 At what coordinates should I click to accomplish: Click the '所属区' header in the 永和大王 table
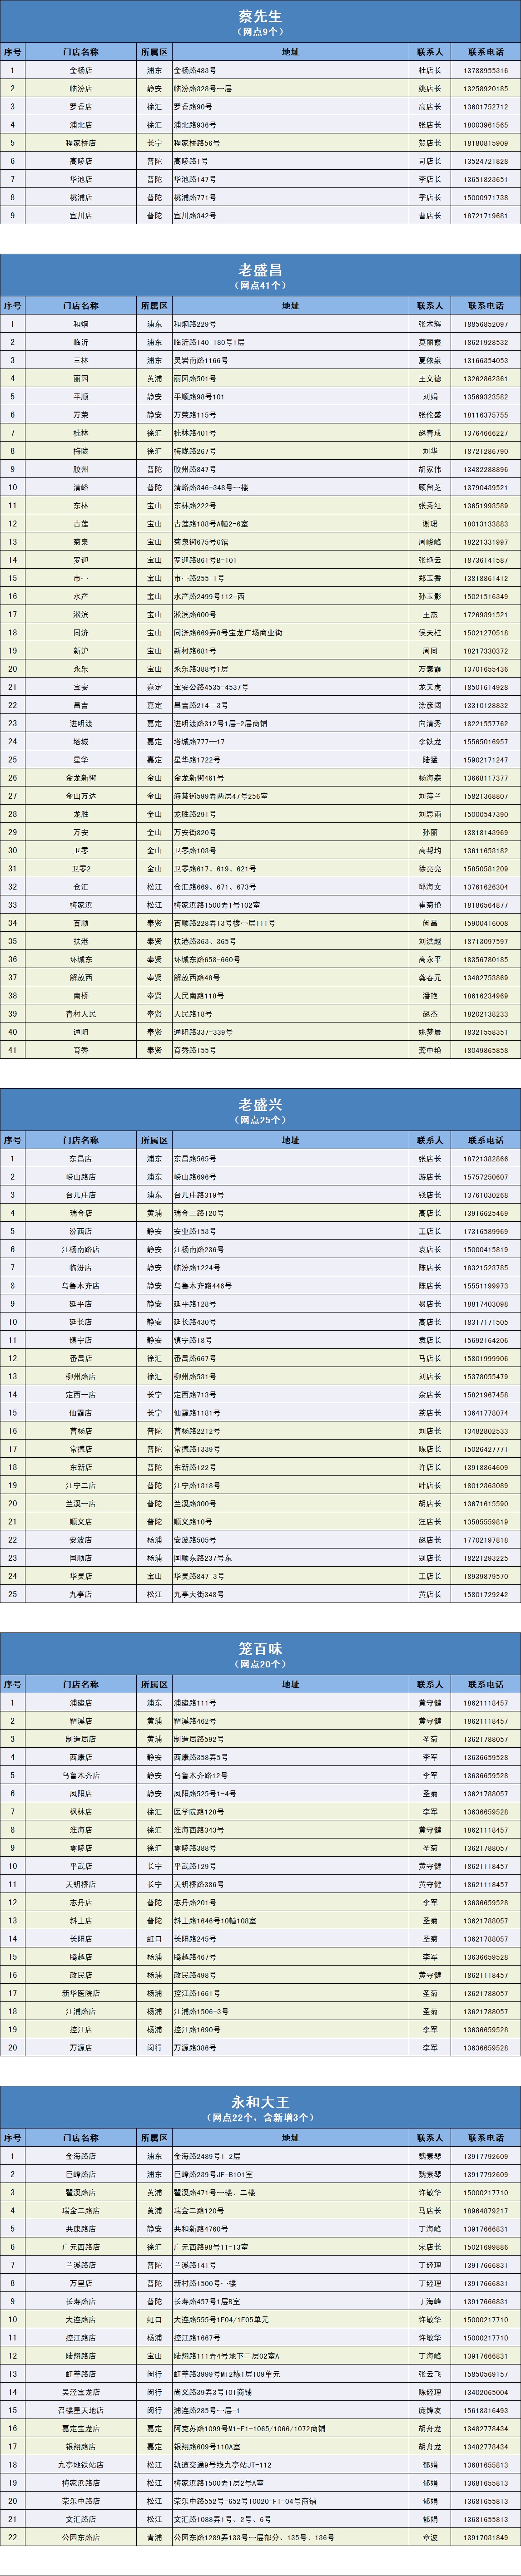point(154,2137)
